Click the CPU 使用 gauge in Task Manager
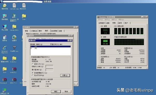 105,31
